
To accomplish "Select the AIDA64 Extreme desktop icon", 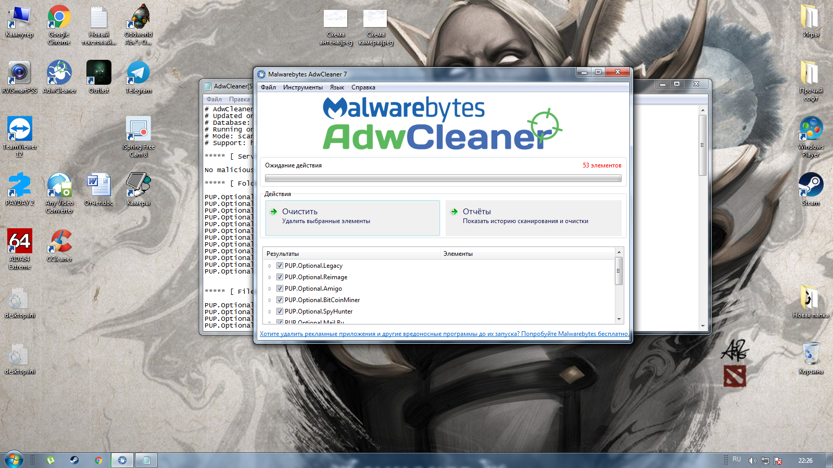I will 20,249.
